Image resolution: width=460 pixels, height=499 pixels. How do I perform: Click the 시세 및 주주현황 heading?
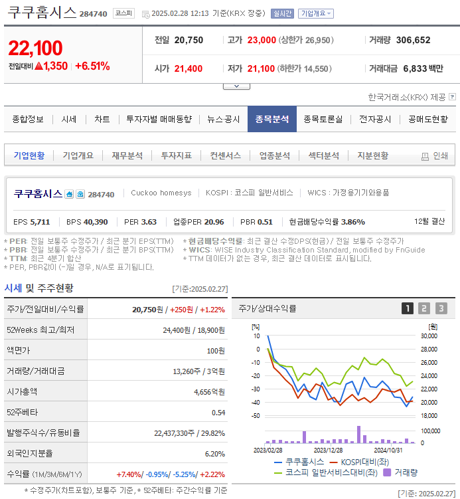pos(38,288)
